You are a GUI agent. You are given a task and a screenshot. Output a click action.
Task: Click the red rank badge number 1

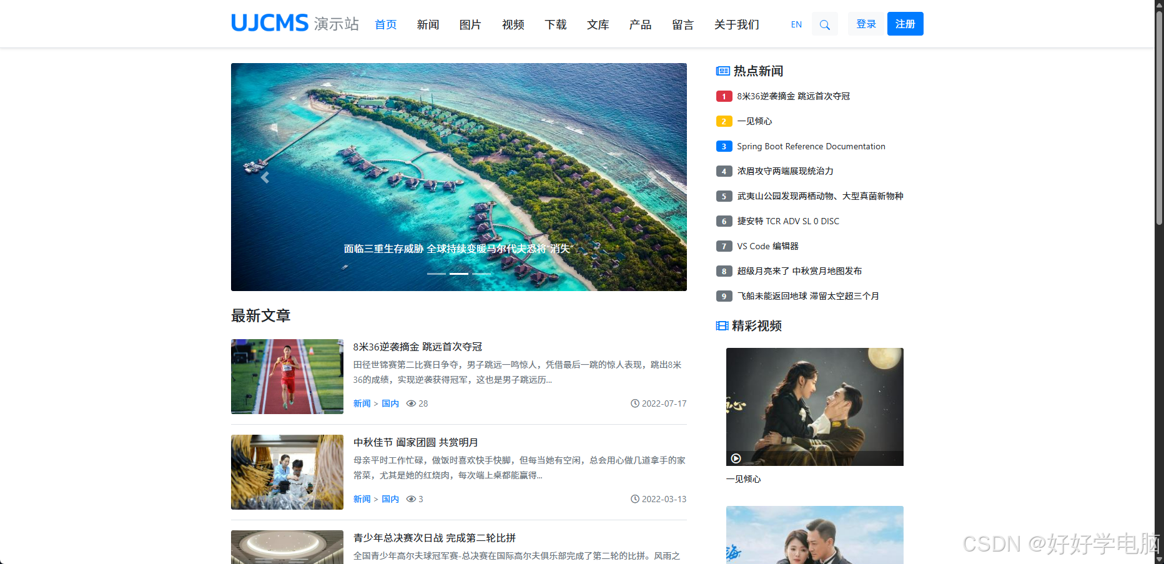pos(724,96)
